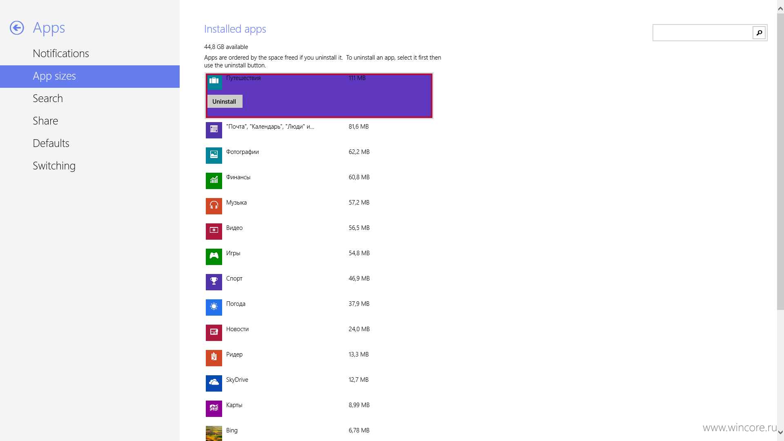Select the Погода sun icon
This screenshot has width=784, height=441.
pos(214,307)
